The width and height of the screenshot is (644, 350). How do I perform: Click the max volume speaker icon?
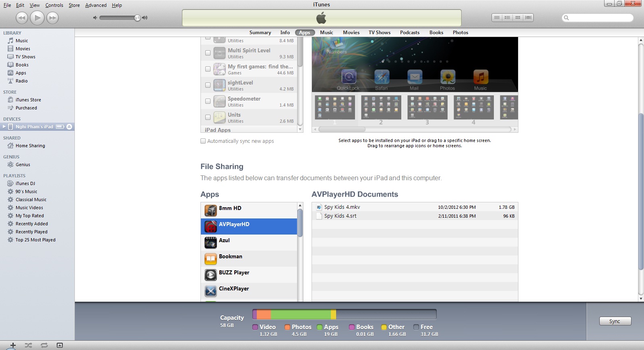[145, 18]
